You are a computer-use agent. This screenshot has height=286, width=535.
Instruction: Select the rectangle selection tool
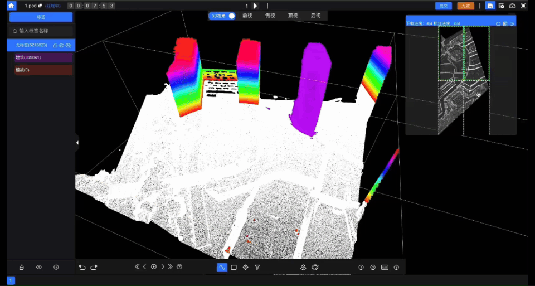click(x=234, y=268)
